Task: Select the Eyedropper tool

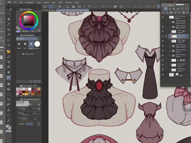Action: pyautogui.click(x=9, y=24)
